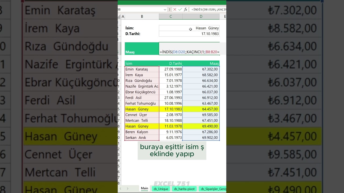Viewport: 344px width, 193px height.
Task: Open the ds_Unique sheet tab
Action: tap(161, 189)
